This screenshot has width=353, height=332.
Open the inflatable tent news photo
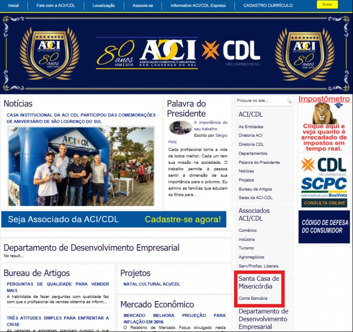point(81,166)
